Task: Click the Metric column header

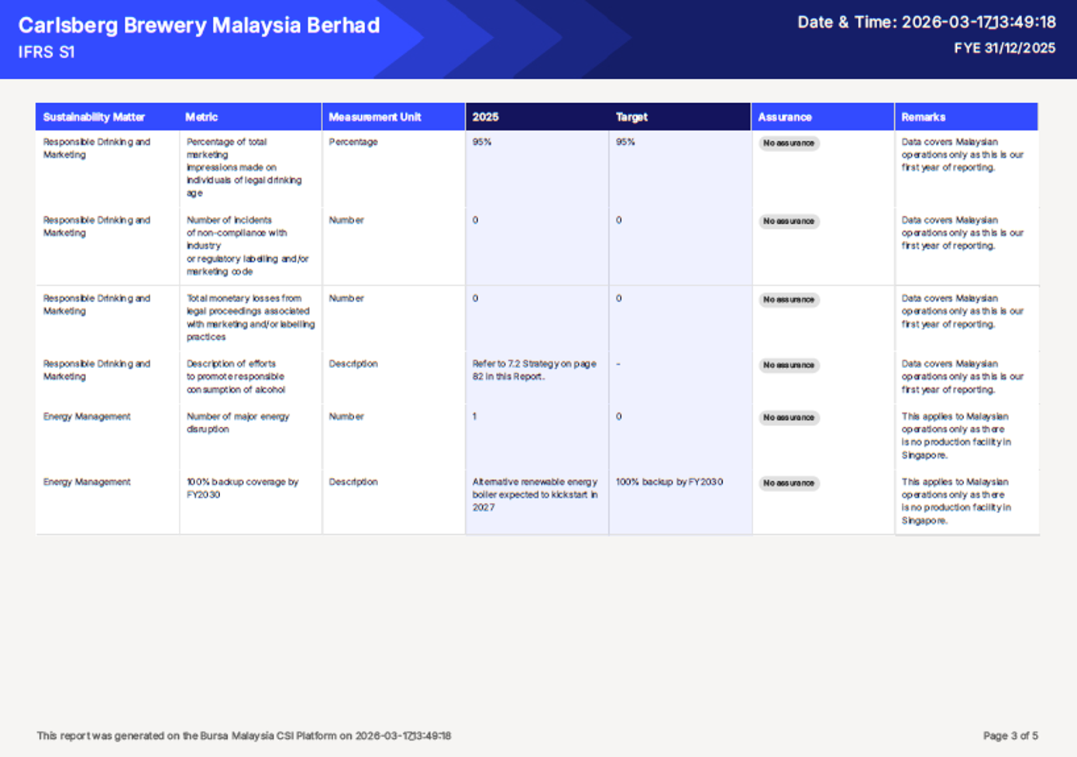Action: click(201, 117)
